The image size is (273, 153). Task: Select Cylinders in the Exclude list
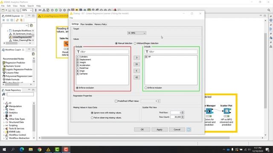tap(84, 57)
